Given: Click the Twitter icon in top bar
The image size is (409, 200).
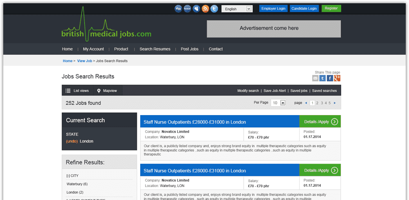Looking at the screenshot, I should [x=214, y=9].
